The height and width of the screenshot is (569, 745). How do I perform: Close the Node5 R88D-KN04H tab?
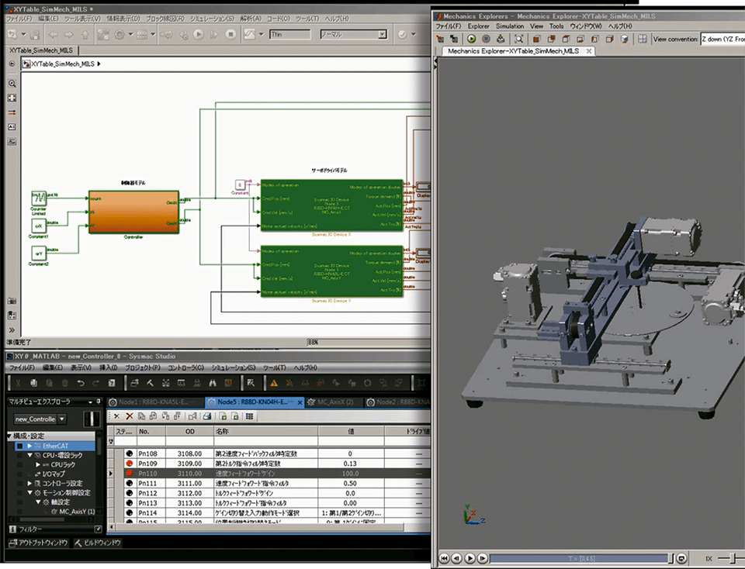click(x=300, y=402)
